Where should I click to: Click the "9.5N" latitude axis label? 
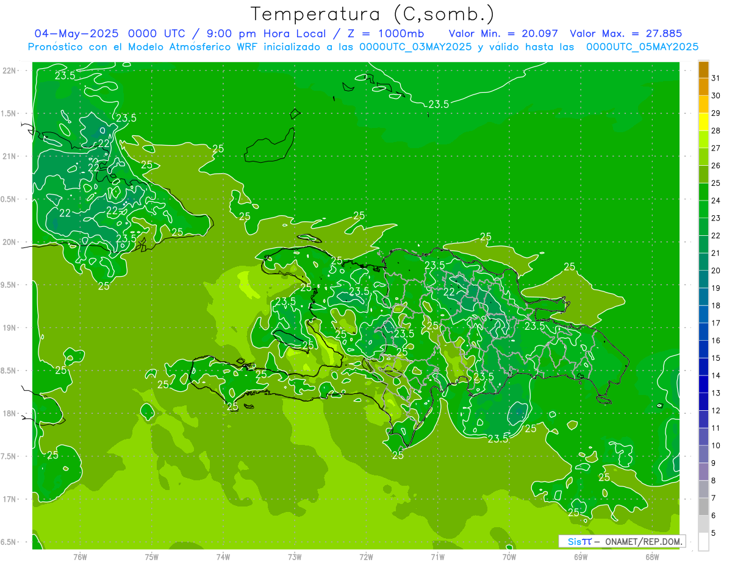click(x=9, y=285)
